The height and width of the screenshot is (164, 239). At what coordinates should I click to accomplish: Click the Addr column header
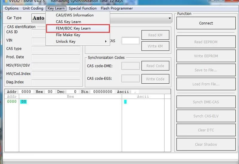pyautogui.click(x=12, y=96)
